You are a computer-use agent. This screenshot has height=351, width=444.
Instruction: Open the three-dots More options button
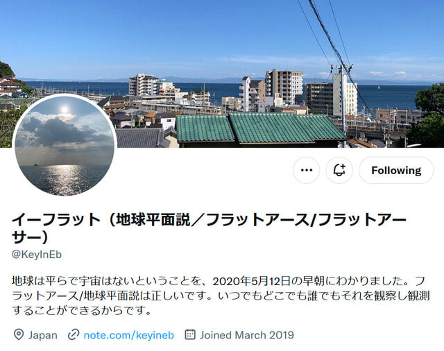pos(307,170)
